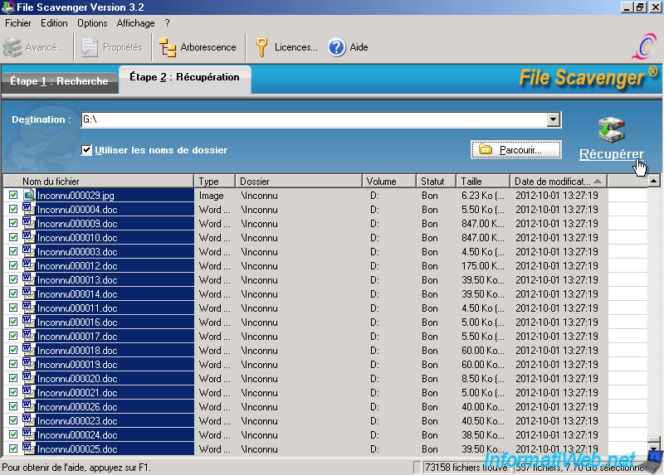
Task: Toggle 'Utiliser les noms de dossier' checkbox
Action: pyautogui.click(x=86, y=150)
